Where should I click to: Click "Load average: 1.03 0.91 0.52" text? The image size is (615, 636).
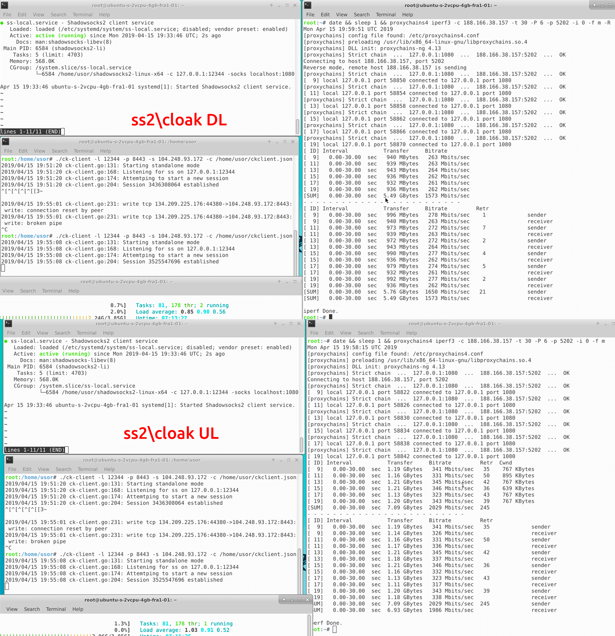(x=185, y=630)
